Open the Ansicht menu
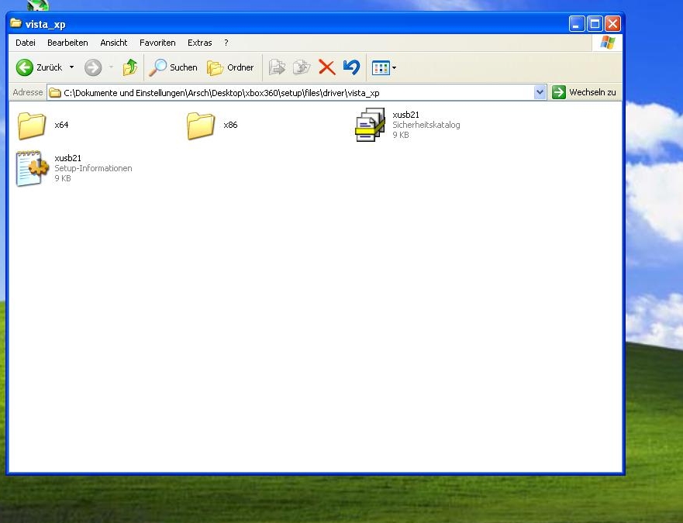 coord(114,43)
